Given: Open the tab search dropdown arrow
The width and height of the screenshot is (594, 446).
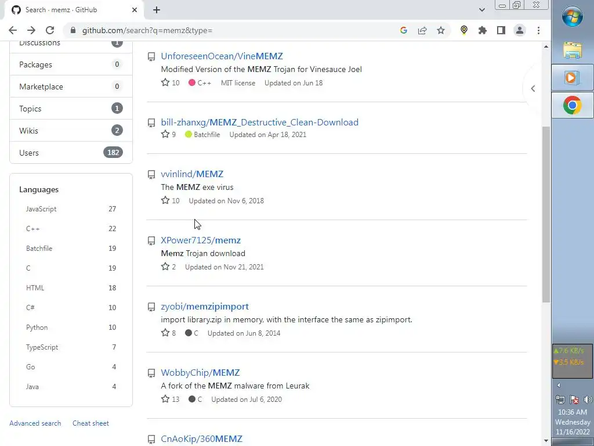Looking at the screenshot, I should pyautogui.click(x=482, y=10).
